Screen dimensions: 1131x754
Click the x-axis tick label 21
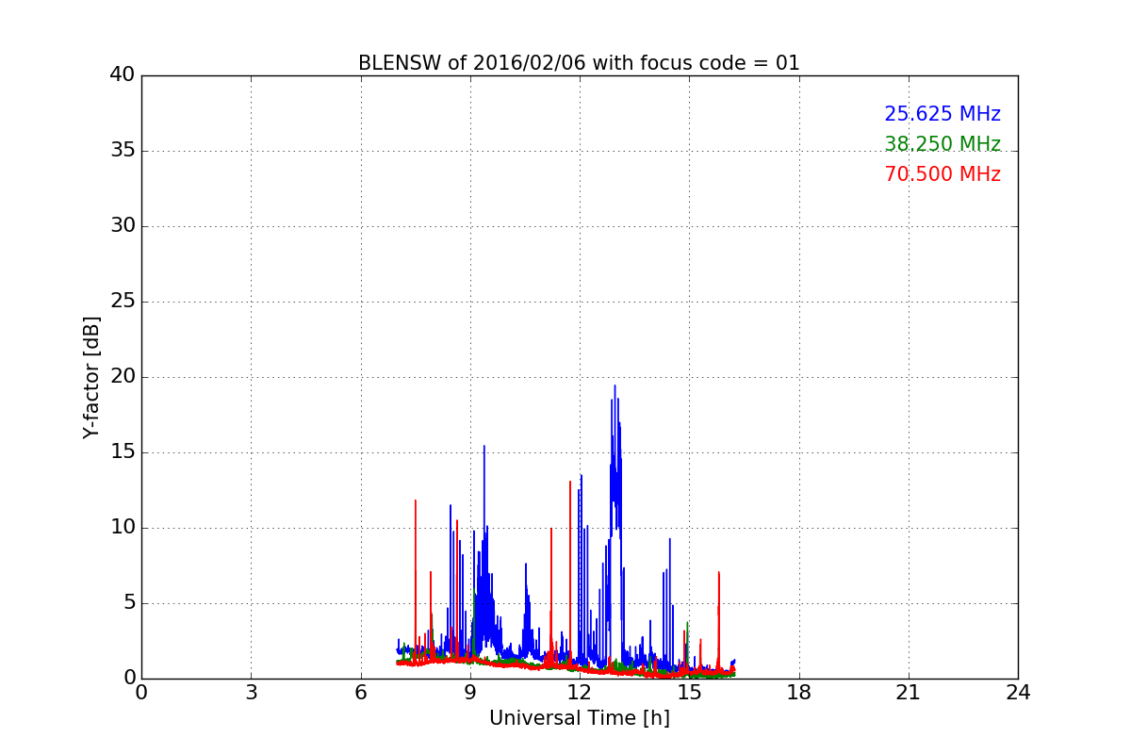909,693
